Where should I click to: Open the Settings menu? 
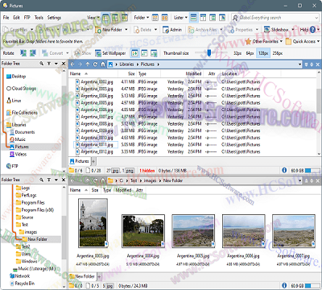click(x=54, y=18)
